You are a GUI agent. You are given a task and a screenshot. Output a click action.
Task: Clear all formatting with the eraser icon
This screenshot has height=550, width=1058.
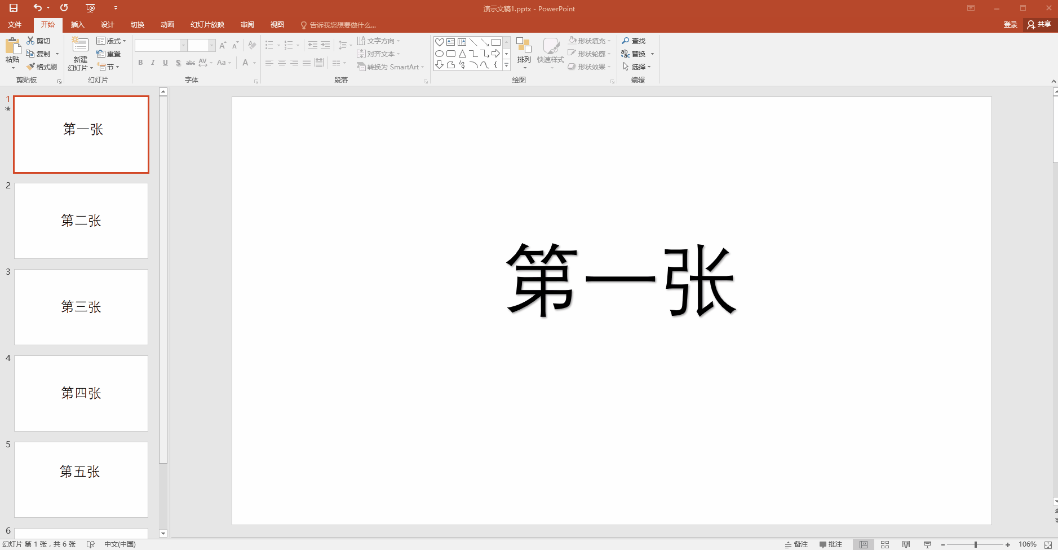252,45
